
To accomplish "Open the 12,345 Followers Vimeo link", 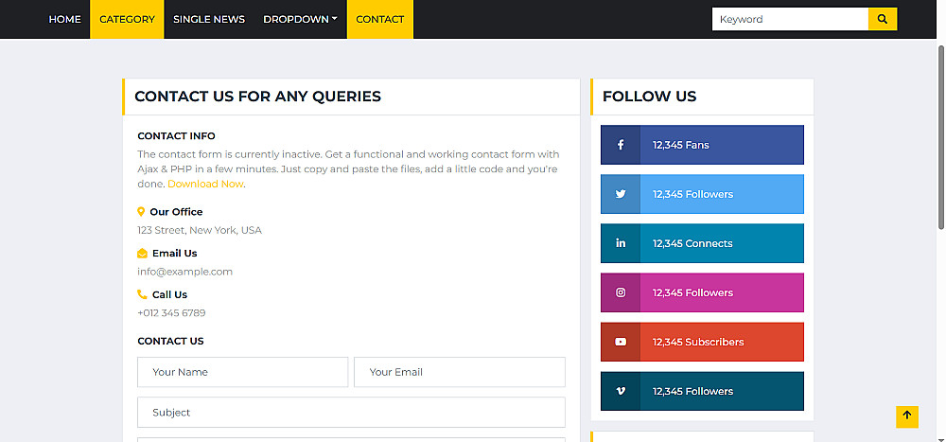I will pyautogui.click(x=702, y=391).
